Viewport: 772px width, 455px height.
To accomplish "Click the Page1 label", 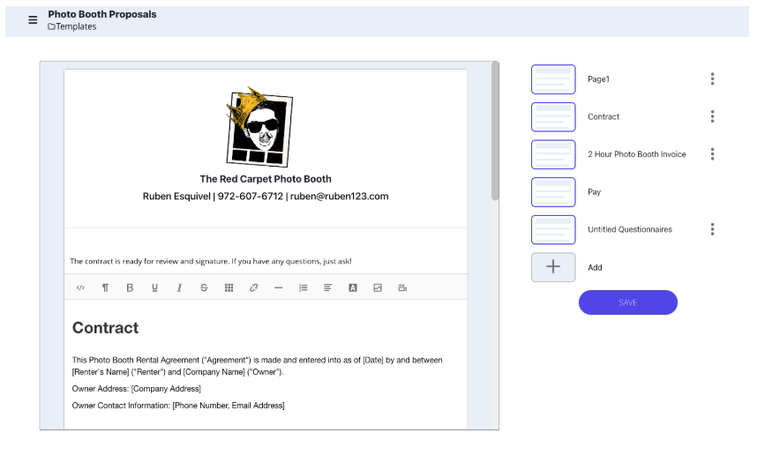I will pos(599,79).
